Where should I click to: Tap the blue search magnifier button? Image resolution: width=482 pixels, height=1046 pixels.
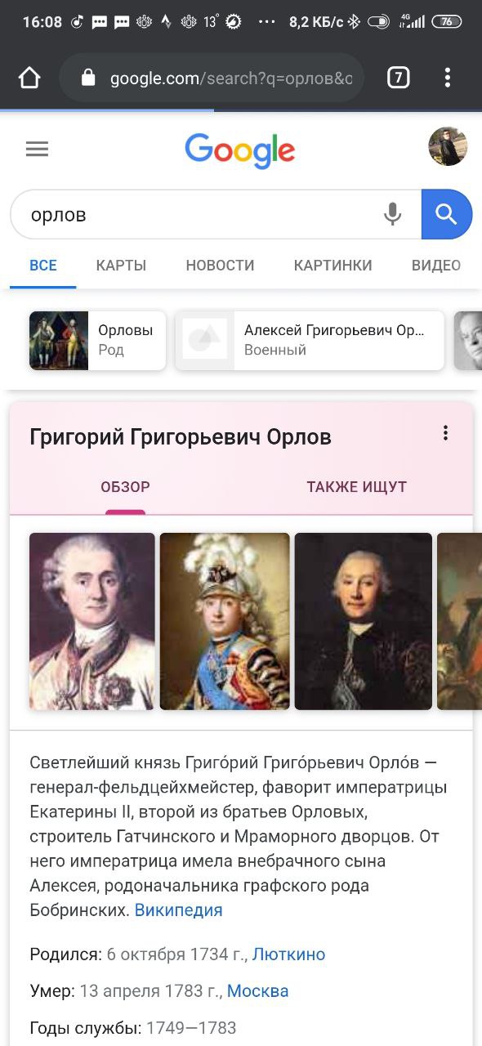pyautogui.click(x=447, y=214)
